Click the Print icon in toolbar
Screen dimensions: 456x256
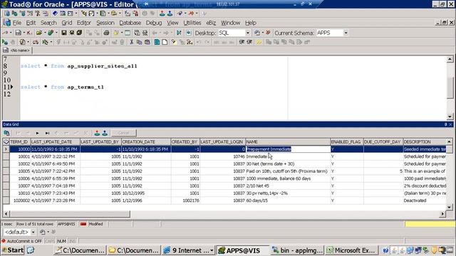(x=106, y=33)
